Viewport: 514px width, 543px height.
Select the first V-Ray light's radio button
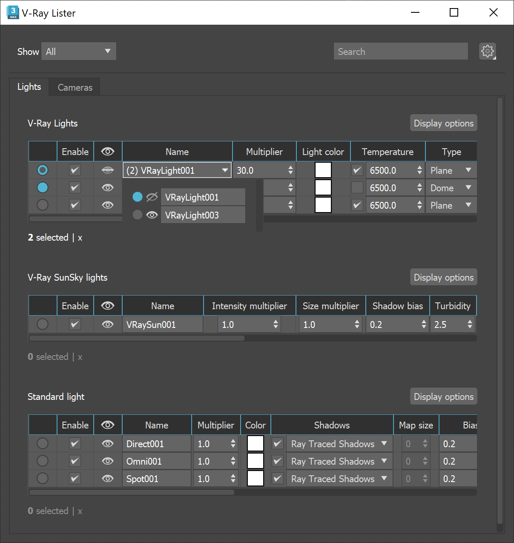click(x=42, y=170)
